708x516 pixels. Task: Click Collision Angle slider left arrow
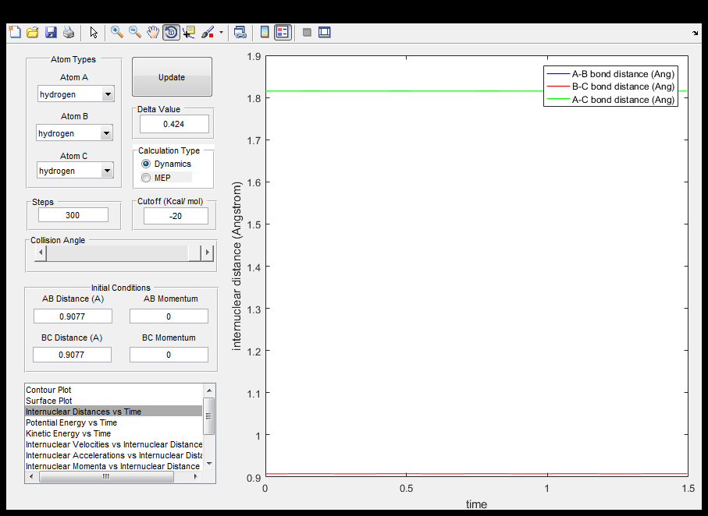click(41, 253)
